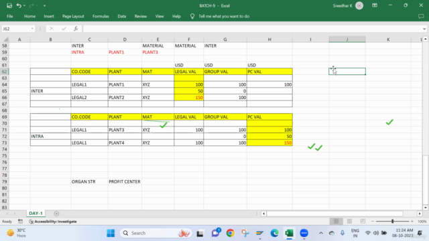
Task: Open the Undo history dropdown arrow
Action: (24, 6)
